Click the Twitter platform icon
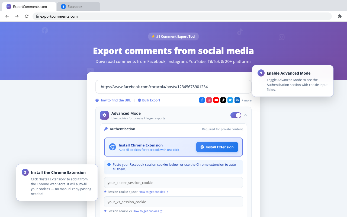The image size is (347, 217). (x=230, y=100)
